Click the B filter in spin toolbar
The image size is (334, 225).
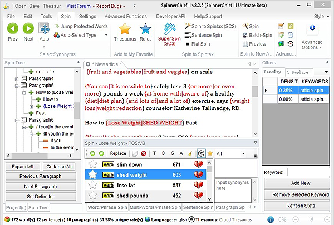point(163,153)
